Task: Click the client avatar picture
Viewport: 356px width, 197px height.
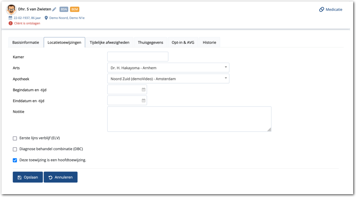Action: 11,9
